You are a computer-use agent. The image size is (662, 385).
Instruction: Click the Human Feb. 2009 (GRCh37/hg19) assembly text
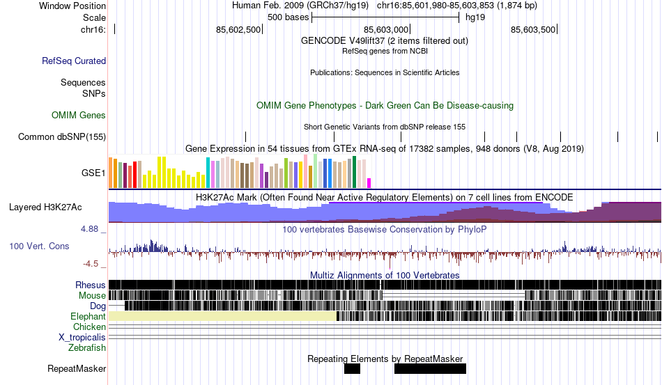click(x=300, y=6)
